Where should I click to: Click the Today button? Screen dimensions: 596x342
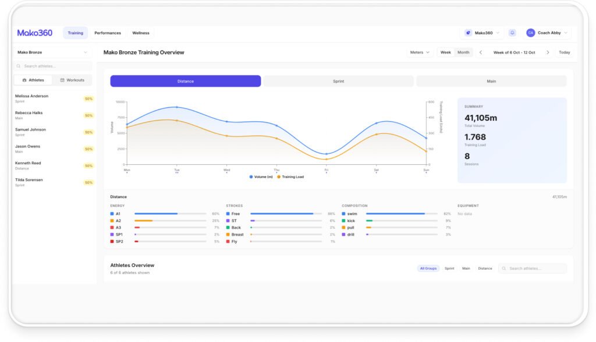click(x=564, y=52)
